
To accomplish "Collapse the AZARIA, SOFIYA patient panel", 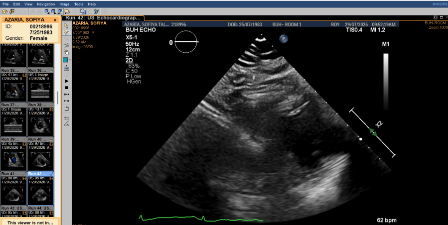I will [x=55, y=20].
